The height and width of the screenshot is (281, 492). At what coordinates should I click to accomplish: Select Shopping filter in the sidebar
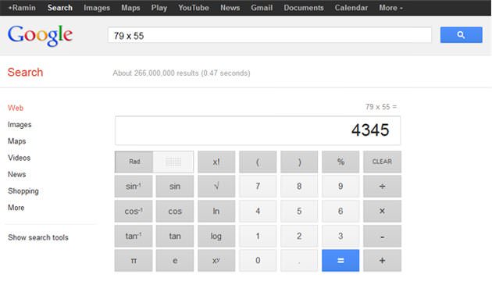(x=23, y=191)
